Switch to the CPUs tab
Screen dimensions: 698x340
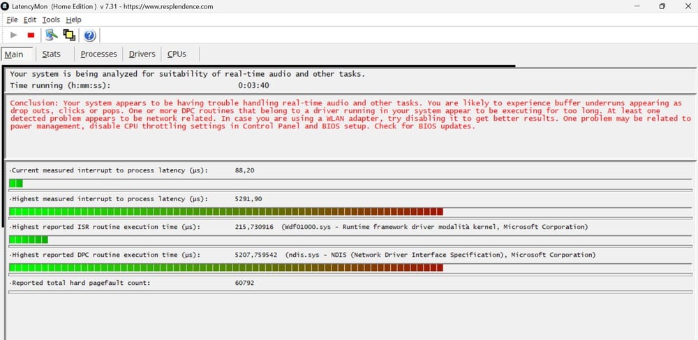point(177,54)
